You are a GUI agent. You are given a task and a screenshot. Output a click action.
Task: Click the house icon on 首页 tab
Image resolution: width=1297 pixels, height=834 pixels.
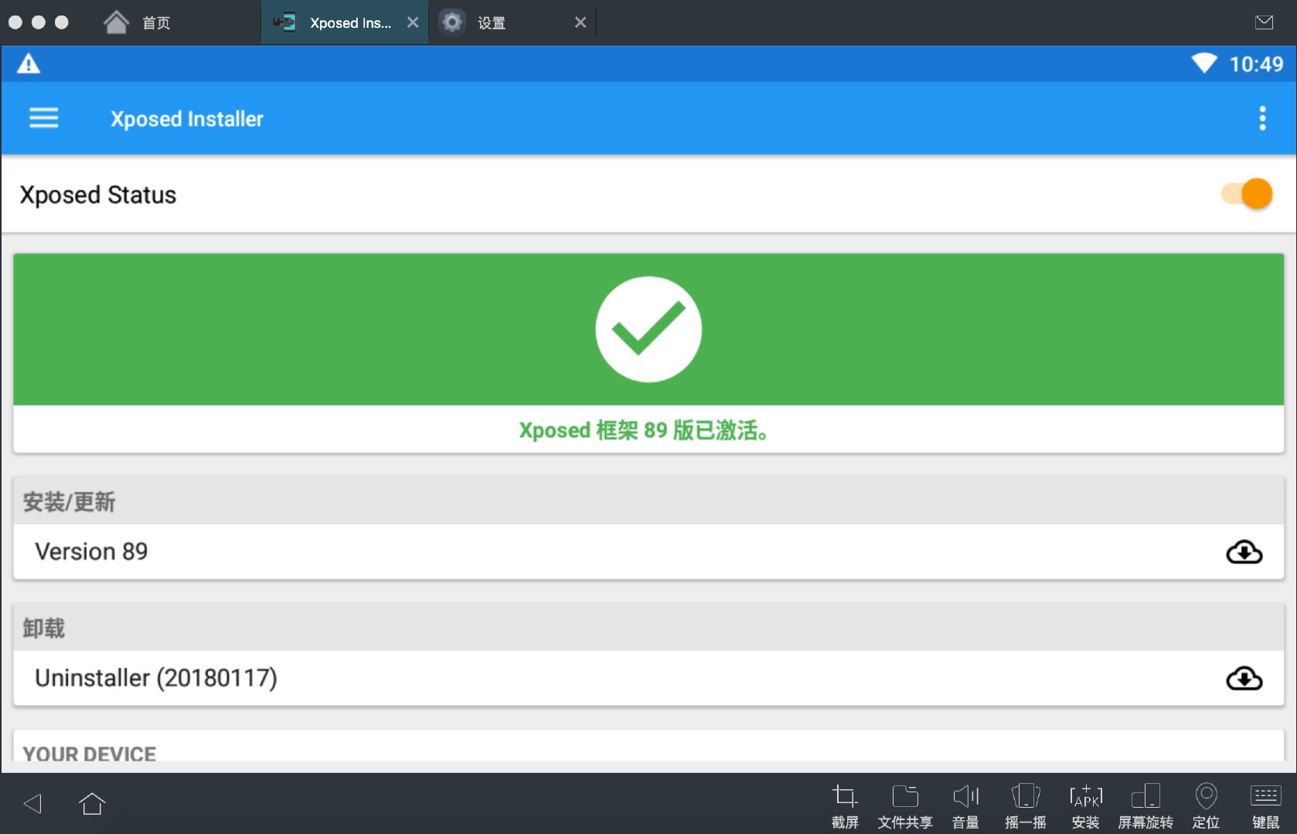(x=116, y=22)
